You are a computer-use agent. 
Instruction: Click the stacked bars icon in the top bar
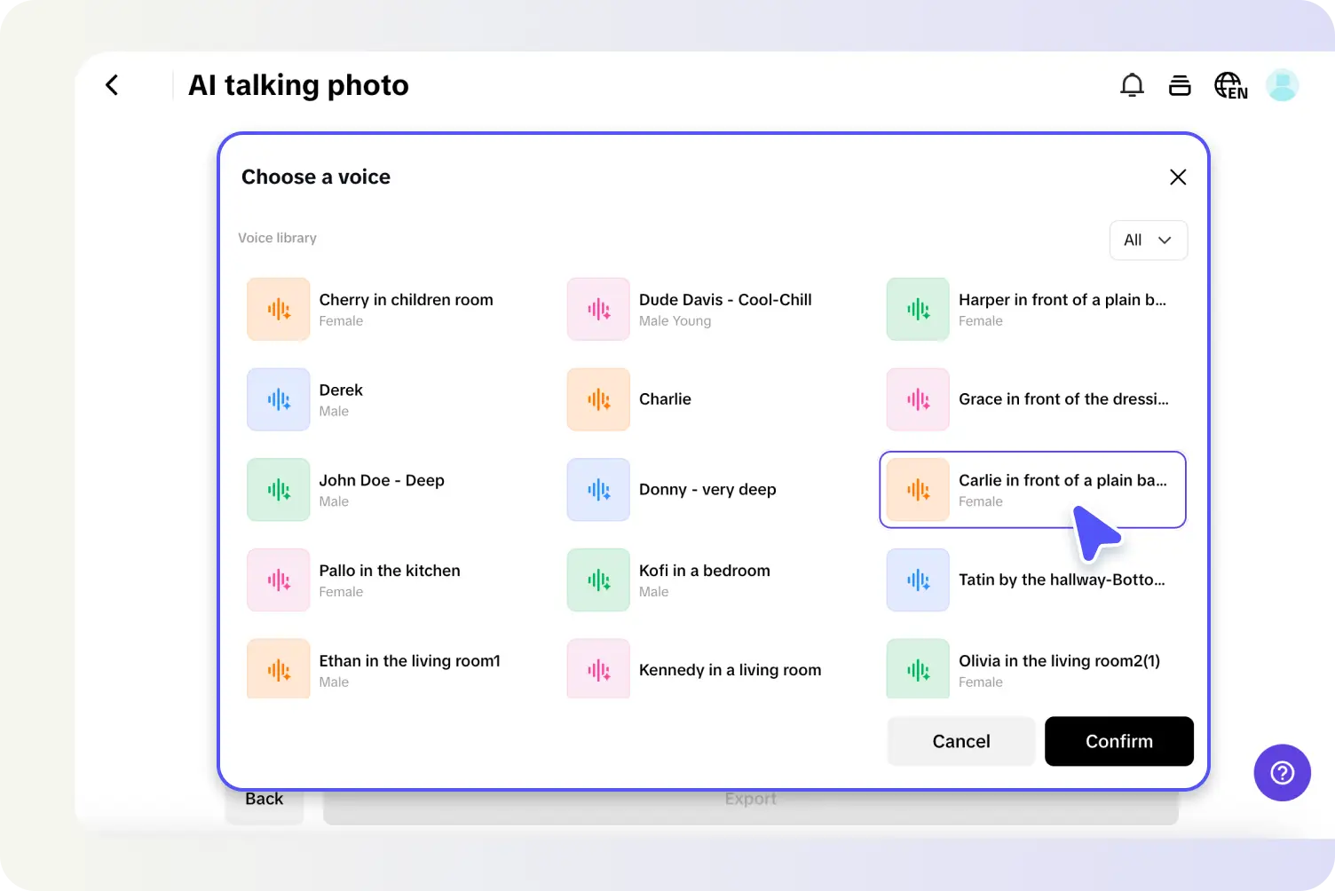tap(1180, 84)
